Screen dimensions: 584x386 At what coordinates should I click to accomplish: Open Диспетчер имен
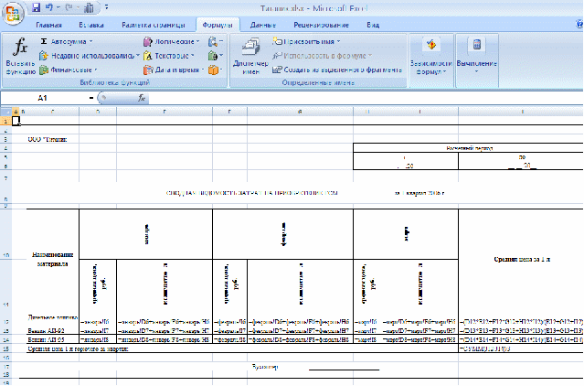pyautogui.click(x=250, y=56)
